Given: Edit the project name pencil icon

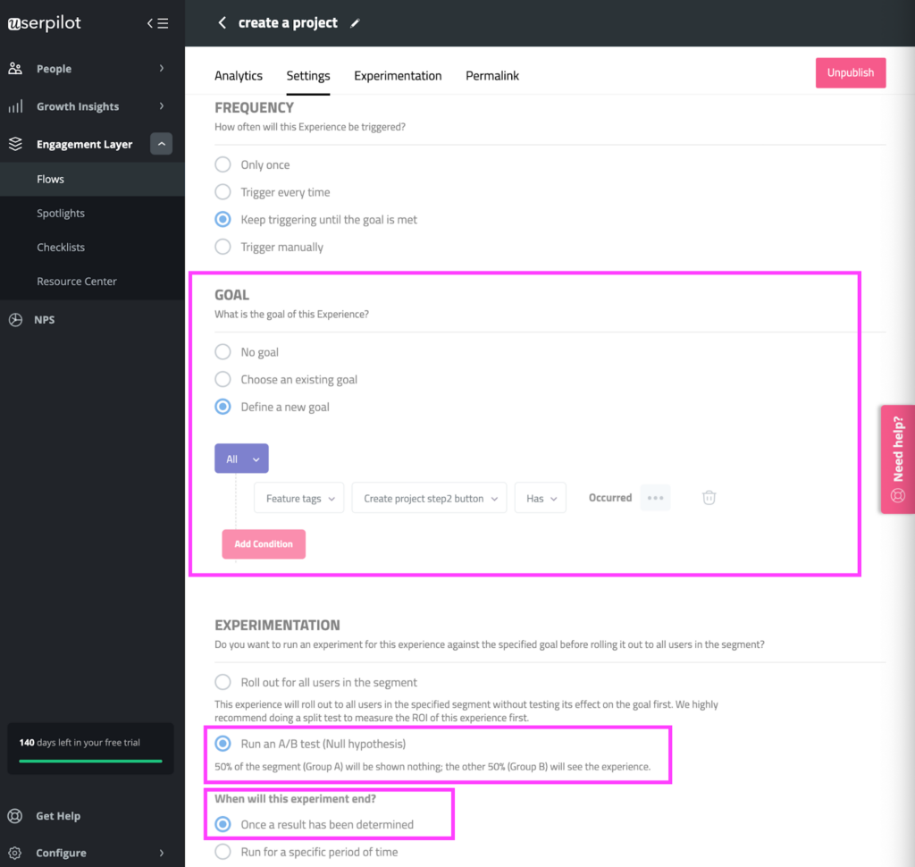Looking at the screenshot, I should (355, 23).
